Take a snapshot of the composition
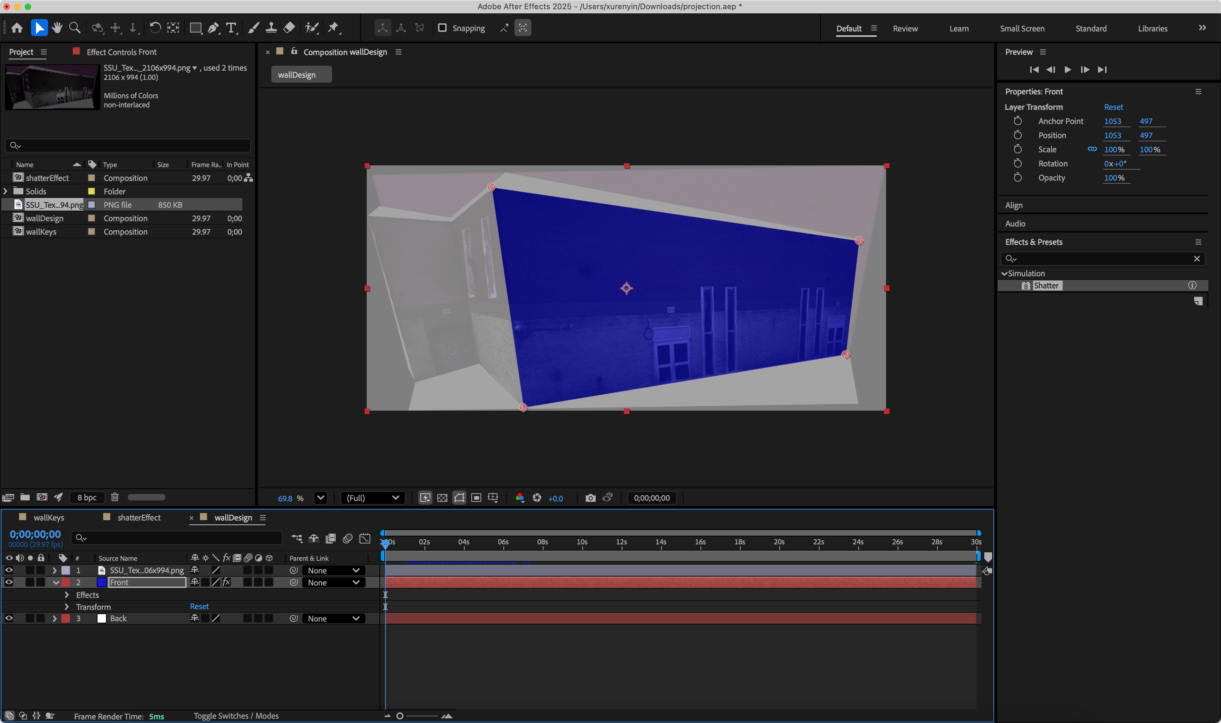 590,498
